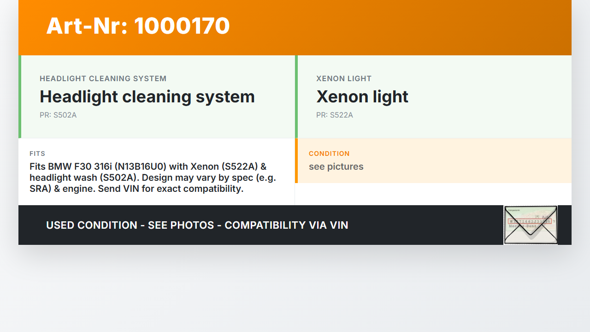Click the orange CONDITION label
Image resolution: width=590 pixels, height=332 pixels.
click(x=329, y=154)
